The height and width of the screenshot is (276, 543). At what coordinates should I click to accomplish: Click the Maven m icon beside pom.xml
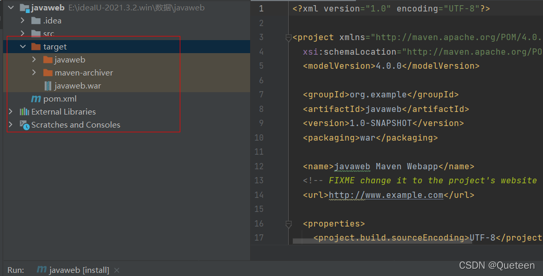[x=36, y=99]
